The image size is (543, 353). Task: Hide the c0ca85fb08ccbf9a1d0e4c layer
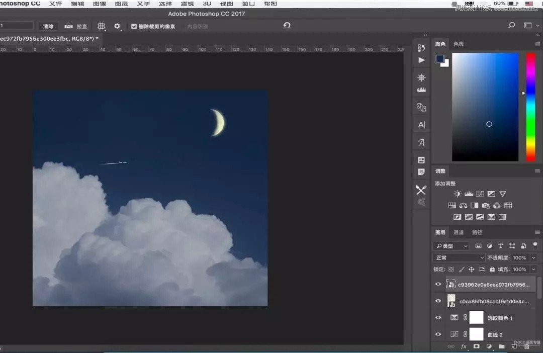click(x=438, y=301)
